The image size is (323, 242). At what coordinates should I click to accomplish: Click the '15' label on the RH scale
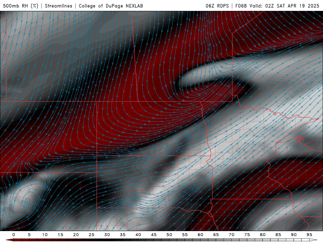[x=60, y=235]
